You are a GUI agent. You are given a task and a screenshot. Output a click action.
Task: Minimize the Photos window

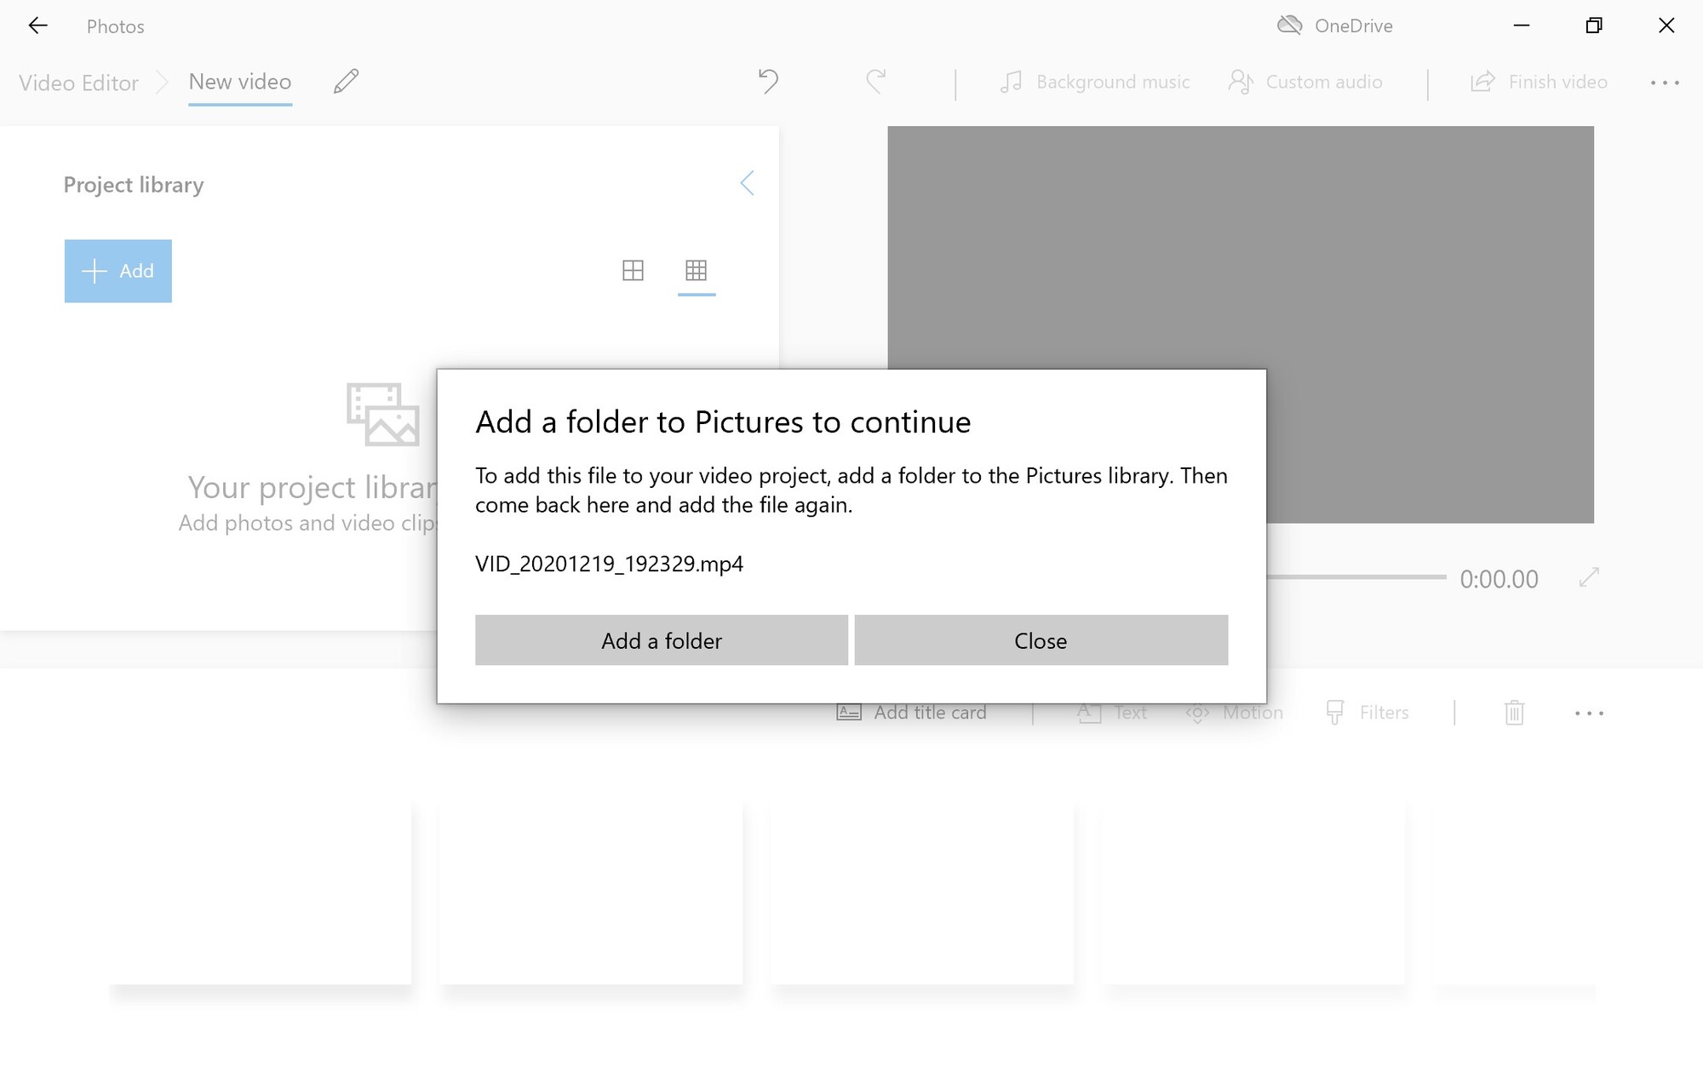1522,26
